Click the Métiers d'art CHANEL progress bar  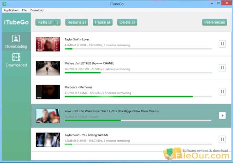(x=138, y=73)
